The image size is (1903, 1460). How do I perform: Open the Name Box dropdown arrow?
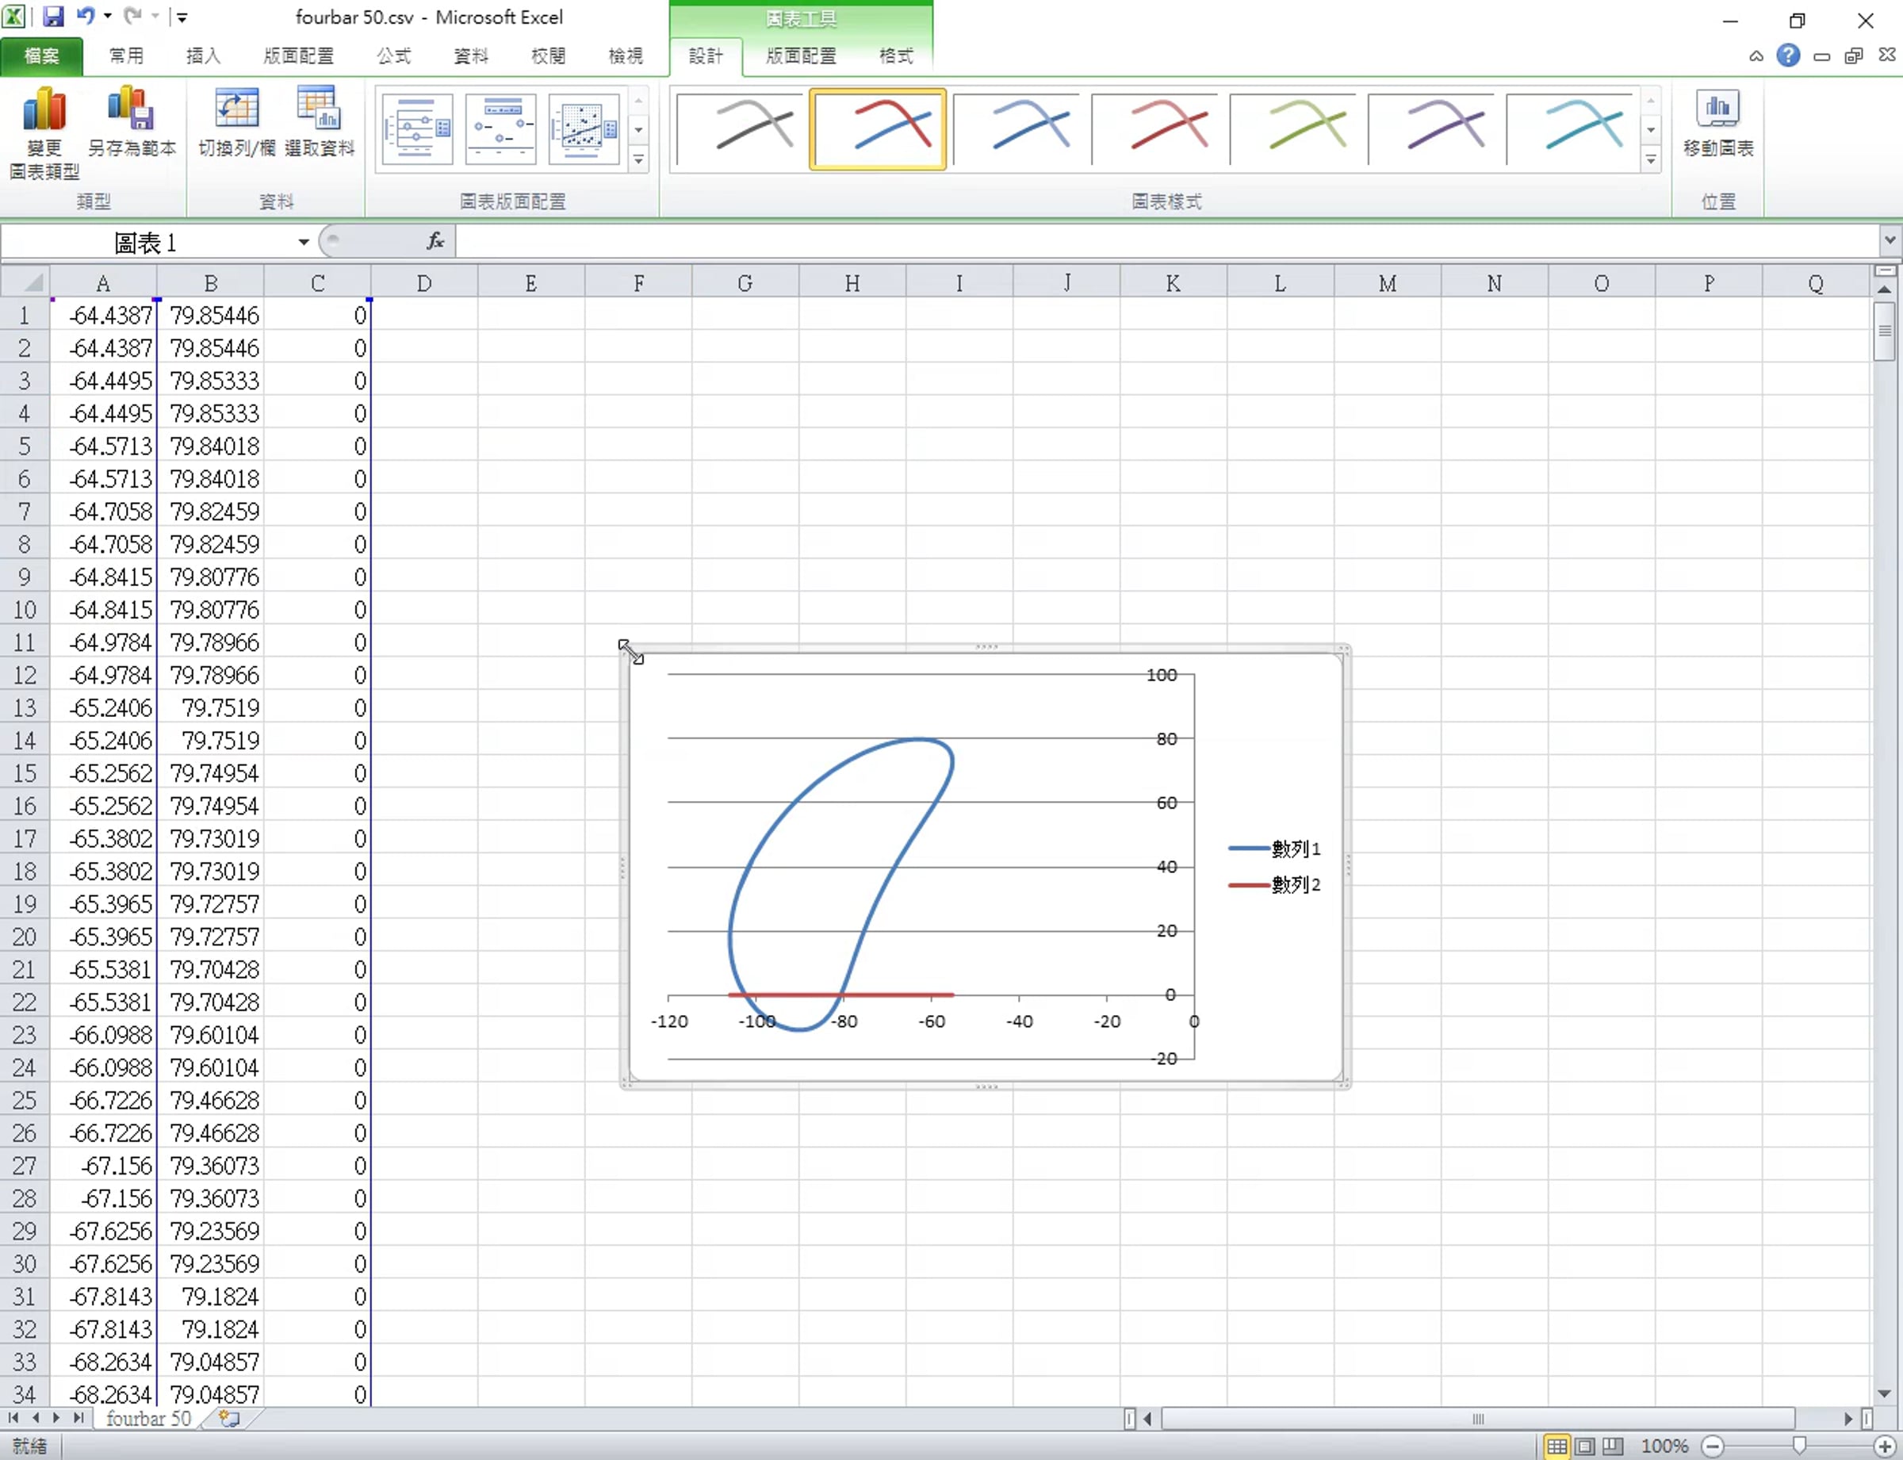pyautogui.click(x=303, y=243)
